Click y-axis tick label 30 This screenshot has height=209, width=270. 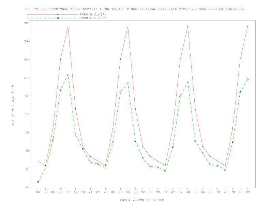[x=26, y=23]
